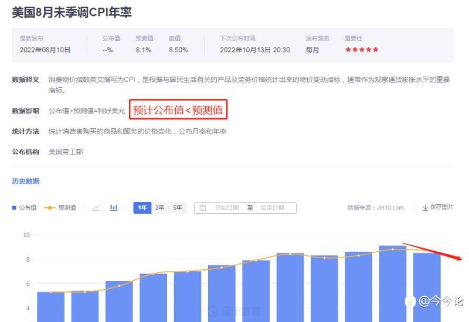This screenshot has height=322, width=469.
Task: Click the 开始日期 start date field
Action: pos(227,208)
